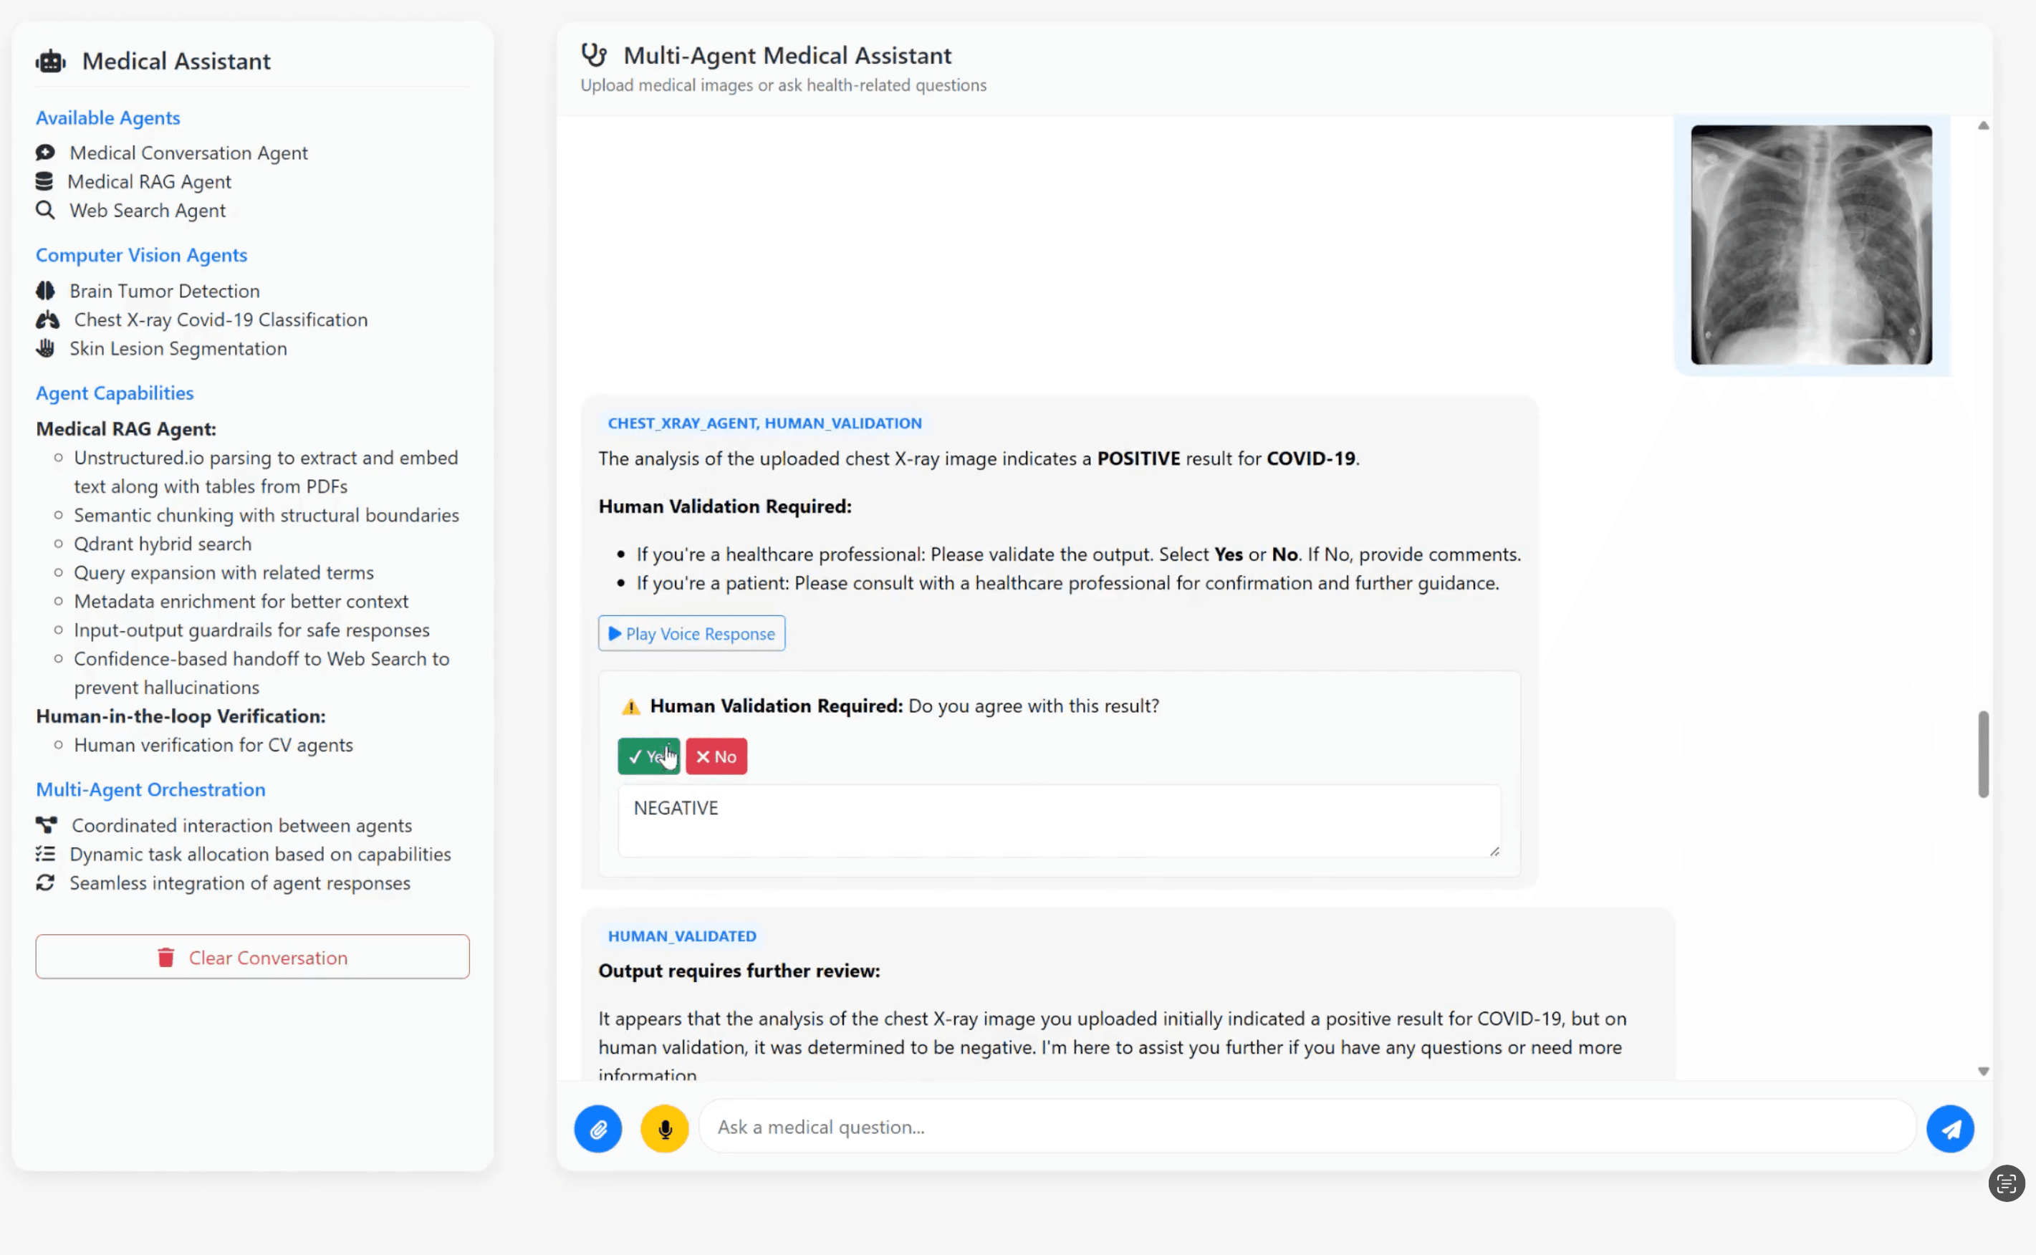
Task: Click the Web Search Agent magnifier icon
Action: pos(46,210)
